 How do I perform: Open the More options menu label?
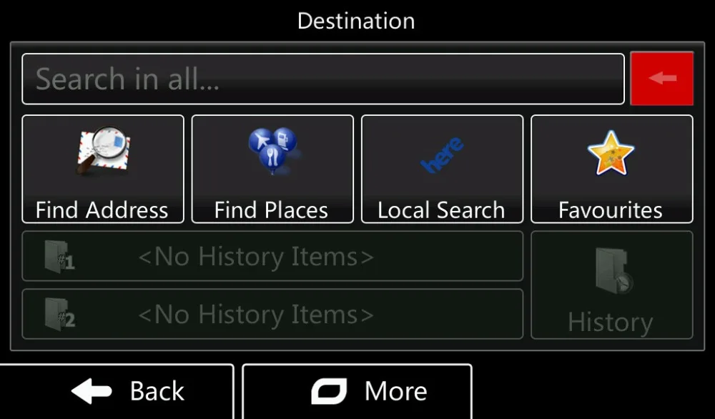click(x=396, y=390)
